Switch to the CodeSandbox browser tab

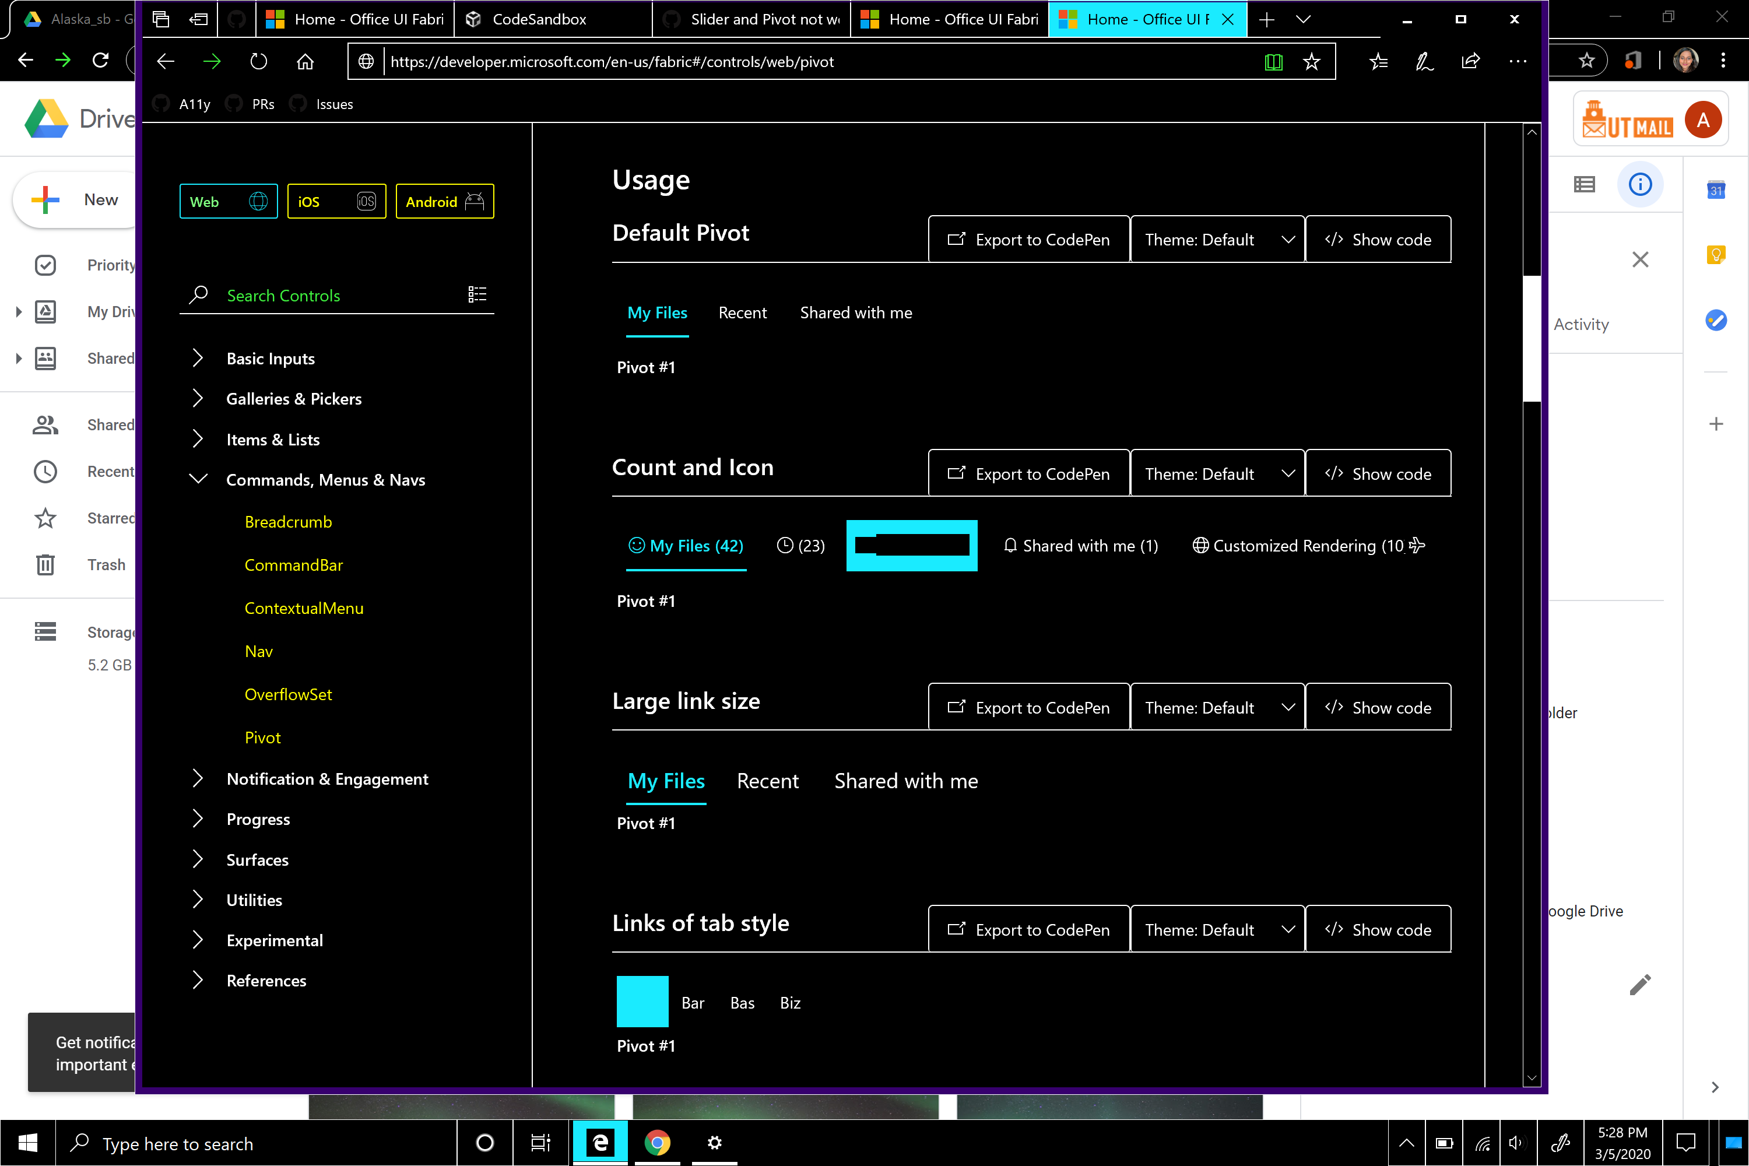[x=538, y=19]
